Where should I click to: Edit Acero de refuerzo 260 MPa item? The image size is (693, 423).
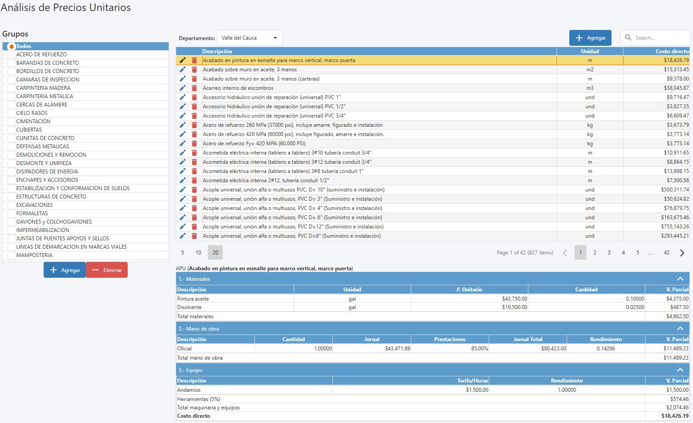(x=182, y=125)
